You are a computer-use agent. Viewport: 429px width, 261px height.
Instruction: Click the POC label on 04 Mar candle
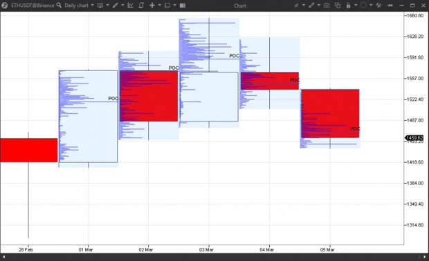pyautogui.click(x=295, y=80)
